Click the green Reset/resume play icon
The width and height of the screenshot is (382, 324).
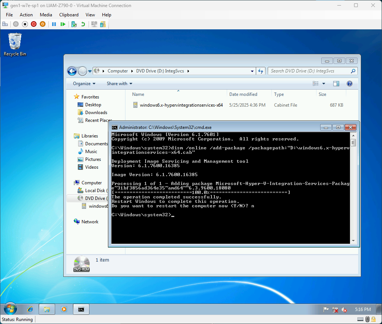coord(63,24)
